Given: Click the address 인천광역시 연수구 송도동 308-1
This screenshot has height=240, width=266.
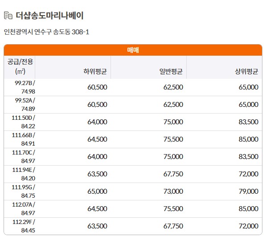Looking at the screenshot, I should [x=46, y=32].
